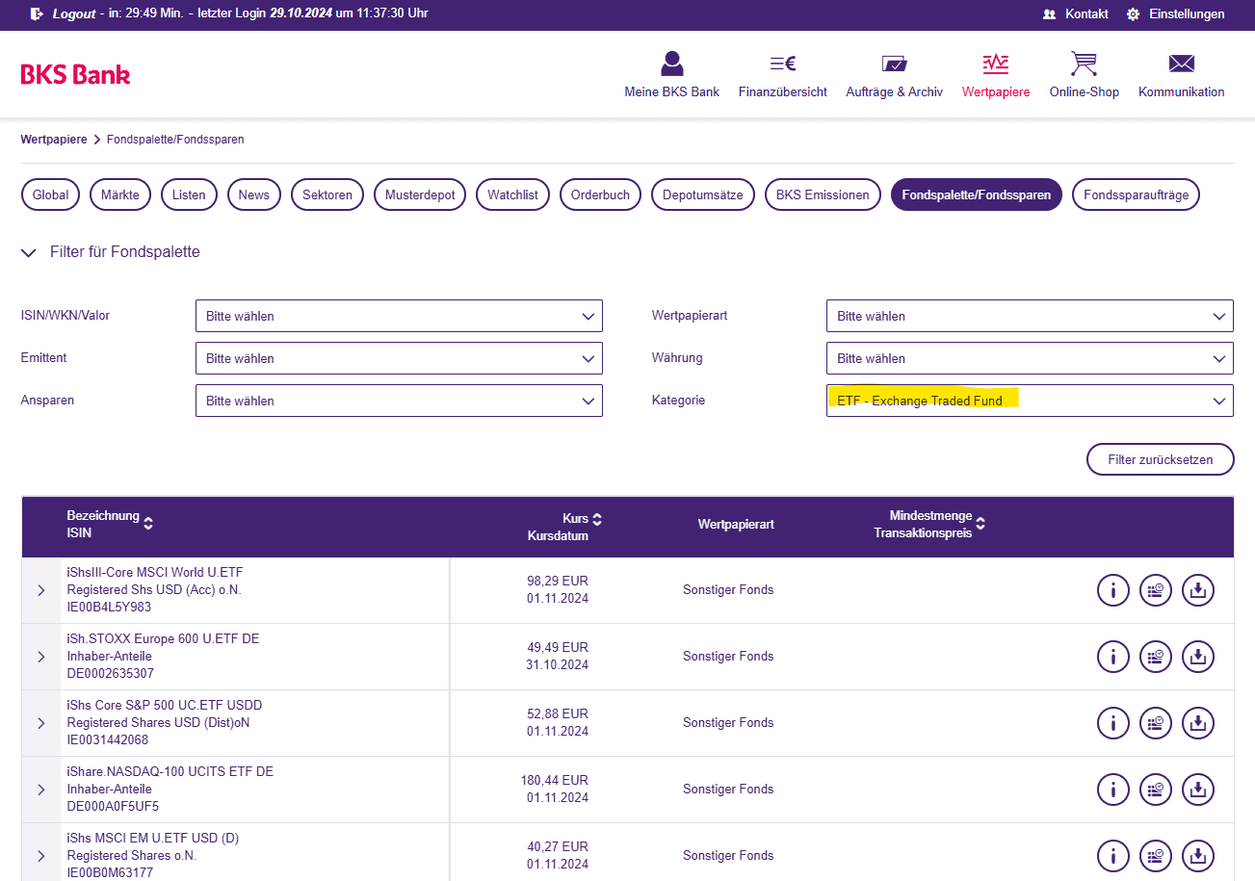Open the Wertpapierart dropdown
The height and width of the screenshot is (881, 1255).
1030,316
